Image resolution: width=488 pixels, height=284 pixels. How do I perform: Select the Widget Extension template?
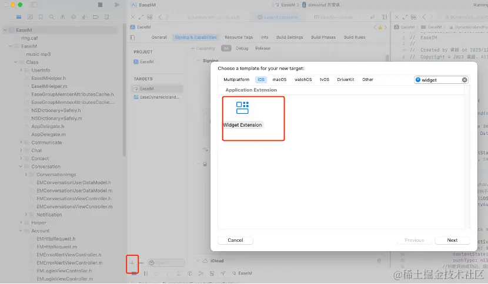[242, 115]
